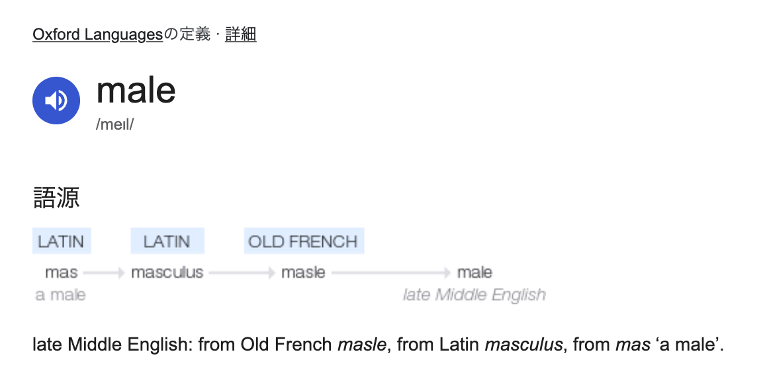The width and height of the screenshot is (765, 385).
Task: Click the arrow between masle and male
Action: click(x=391, y=273)
